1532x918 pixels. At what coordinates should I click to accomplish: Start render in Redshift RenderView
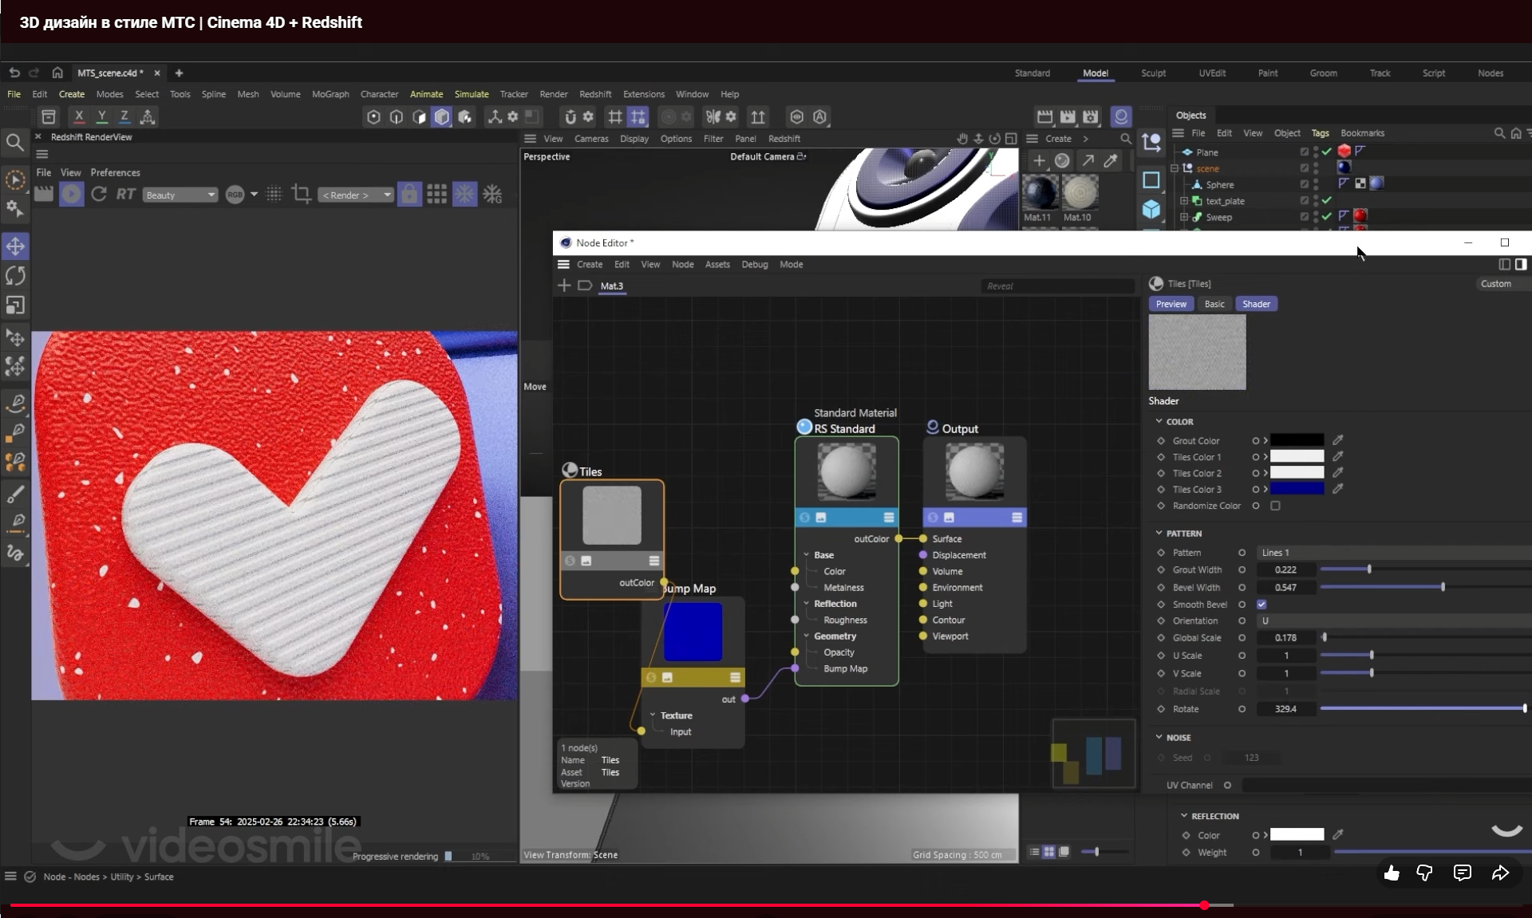[x=71, y=194]
